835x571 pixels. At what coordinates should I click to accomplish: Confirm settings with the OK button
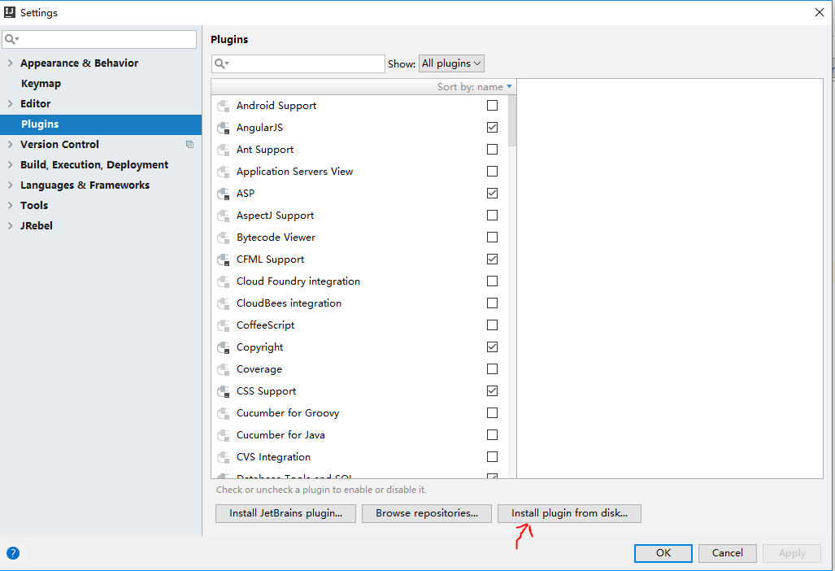pos(663,553)
